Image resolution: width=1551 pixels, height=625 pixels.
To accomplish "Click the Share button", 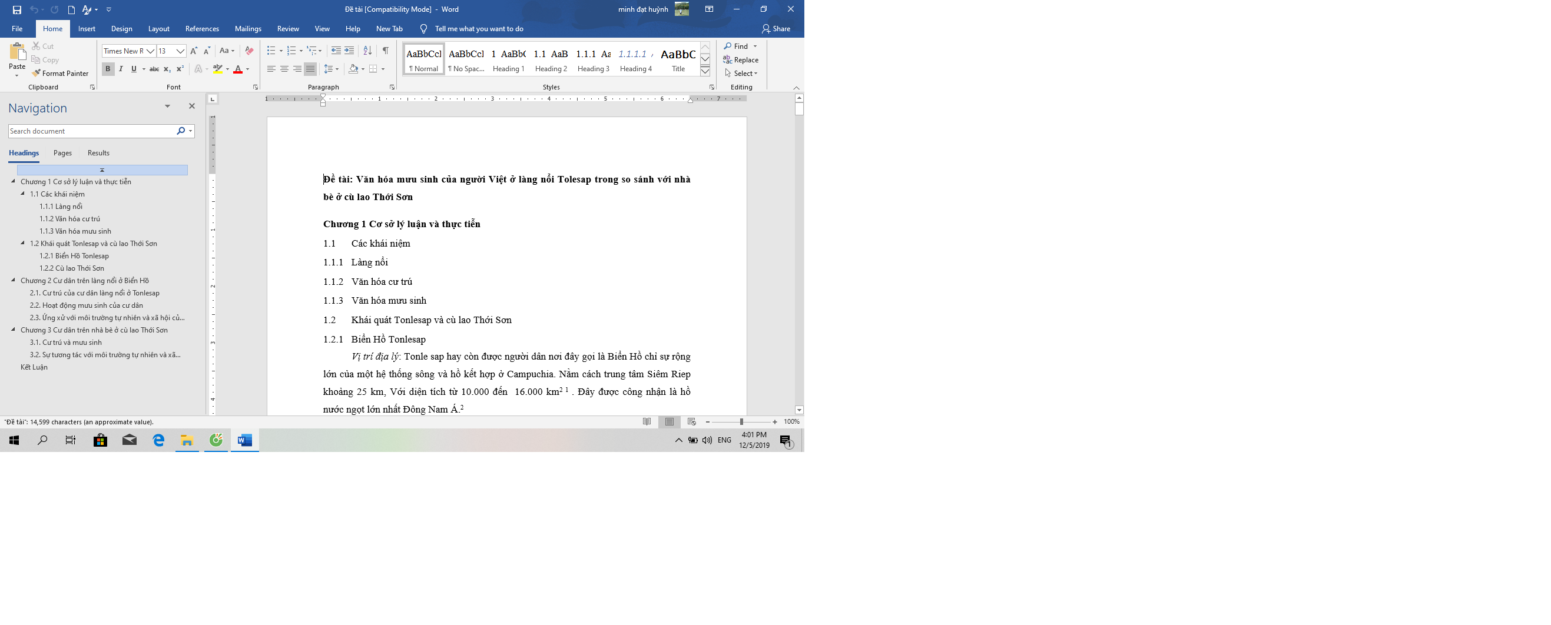I will click(x=776, y=29).
